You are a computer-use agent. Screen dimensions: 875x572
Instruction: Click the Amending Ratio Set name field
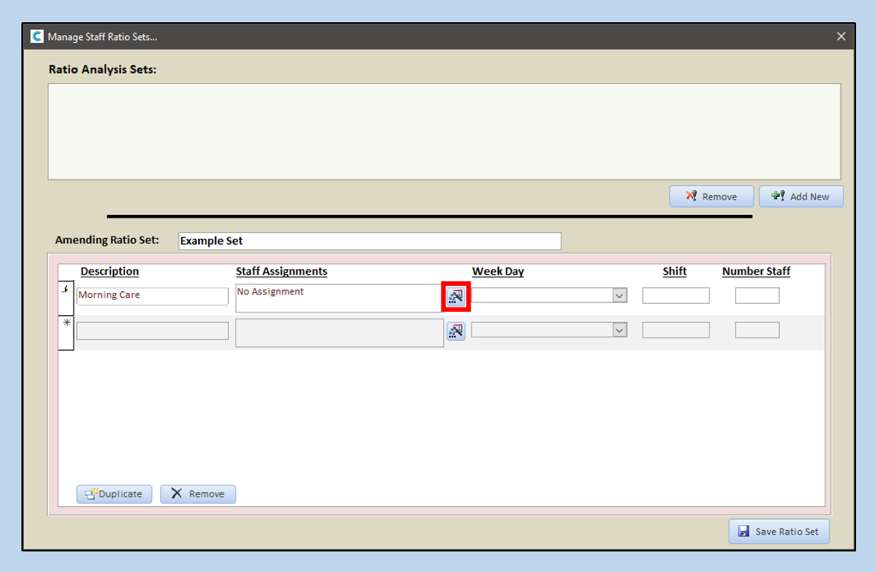click(369, 241)
